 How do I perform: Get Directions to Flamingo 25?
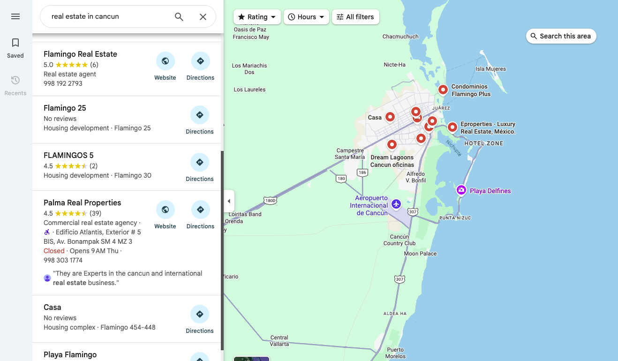click(199, 115)
